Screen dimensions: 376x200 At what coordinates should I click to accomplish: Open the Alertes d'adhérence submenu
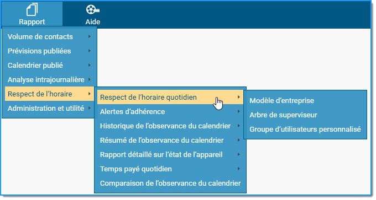click(170, 112)
